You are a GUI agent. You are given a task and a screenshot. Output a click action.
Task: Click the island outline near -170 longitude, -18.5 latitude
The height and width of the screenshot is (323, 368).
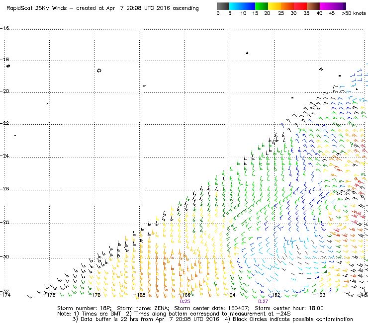99,71
